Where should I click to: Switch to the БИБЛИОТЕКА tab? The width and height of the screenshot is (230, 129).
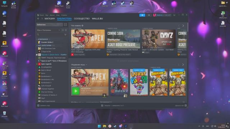coord(64,19)
